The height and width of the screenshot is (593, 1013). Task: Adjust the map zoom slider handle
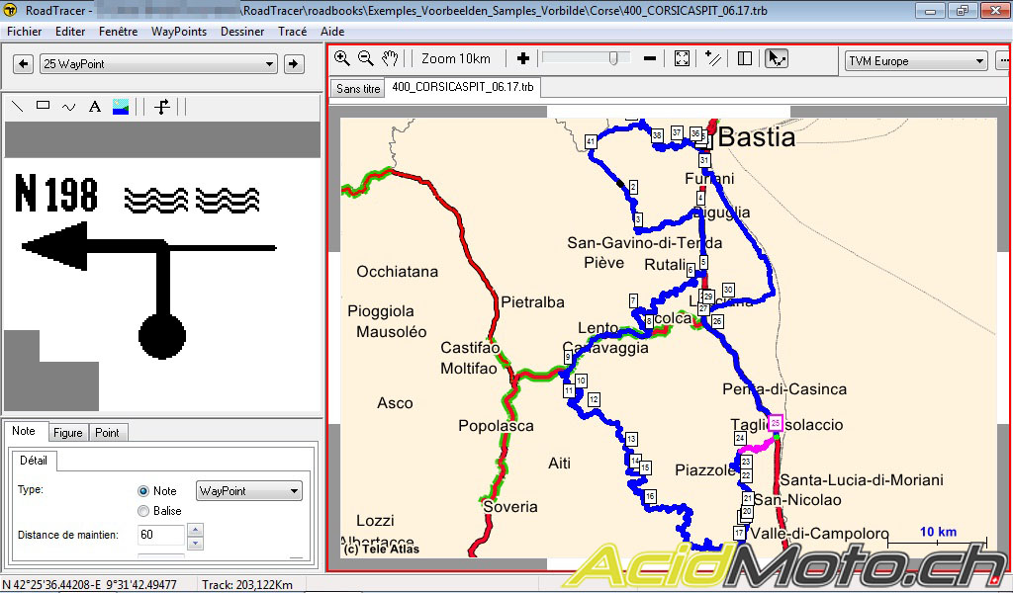tap(613, 58)
